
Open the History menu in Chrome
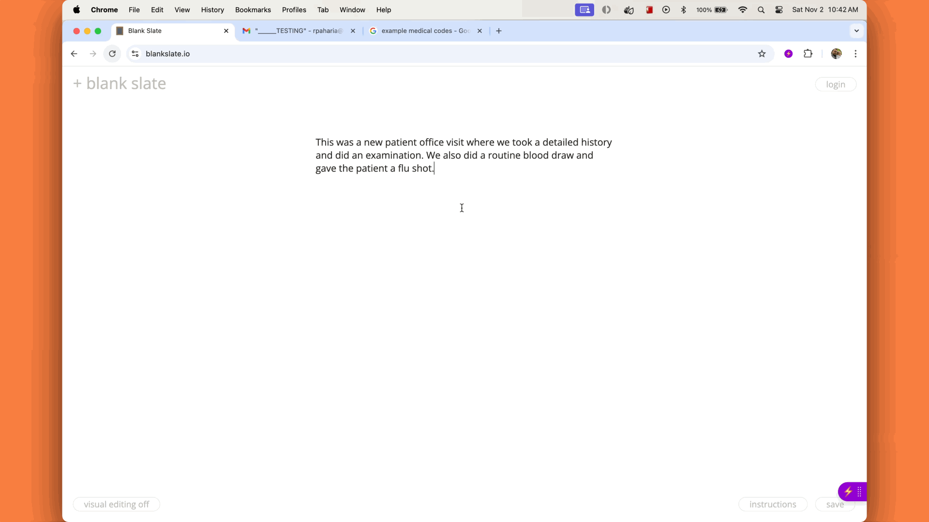coord(212,10)
